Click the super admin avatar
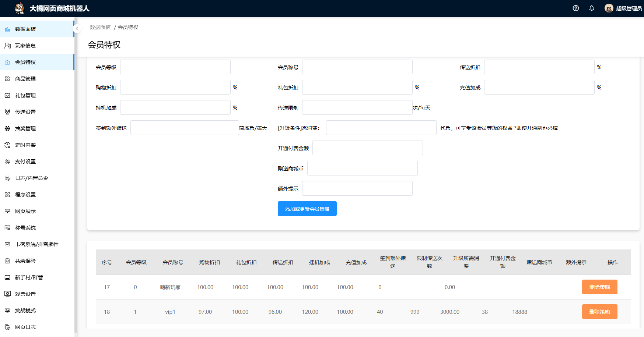The height and width of the screenshot is (337, 644). [609, 8]
